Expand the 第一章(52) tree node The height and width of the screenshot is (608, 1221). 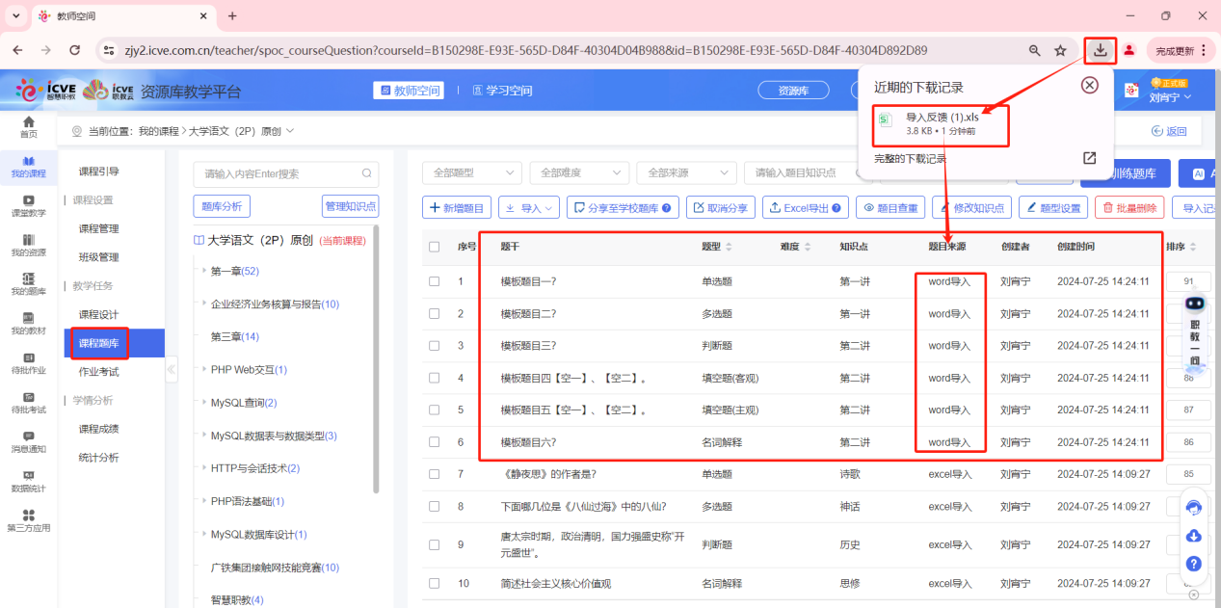pyautogui.click(x=204, y=271)
